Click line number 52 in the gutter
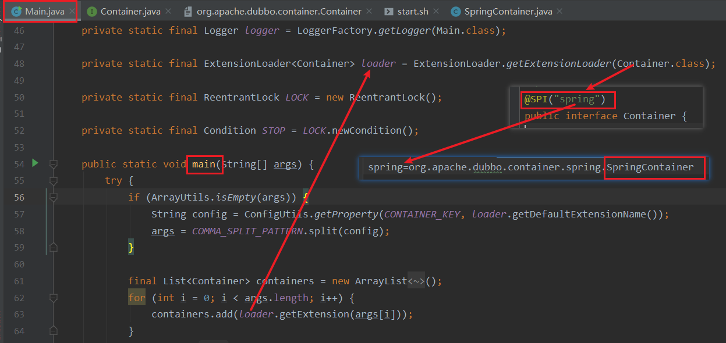 [x=19, y=130]
